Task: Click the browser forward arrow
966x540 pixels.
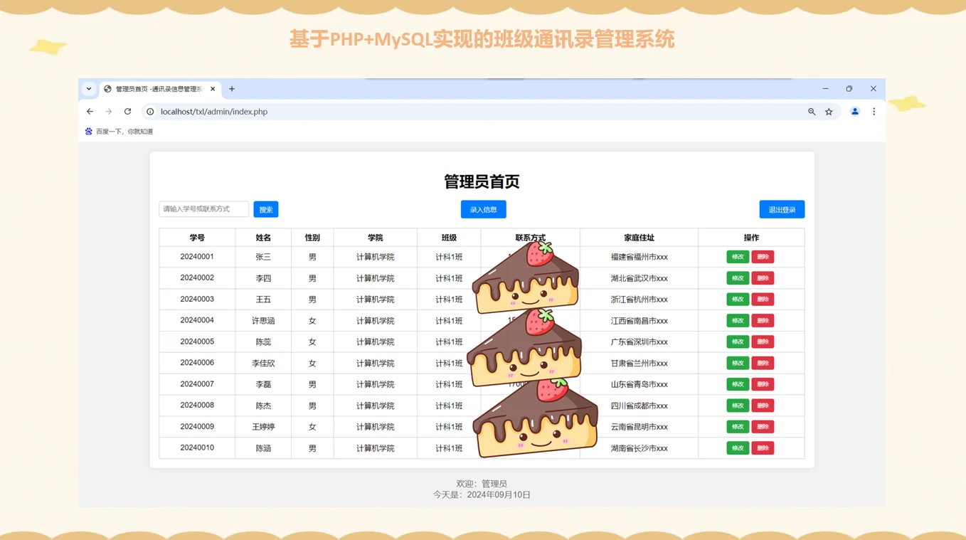Action: coord(108,112)
